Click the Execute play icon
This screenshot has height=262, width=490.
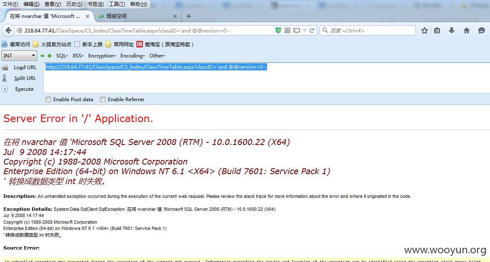coord(4,89)
